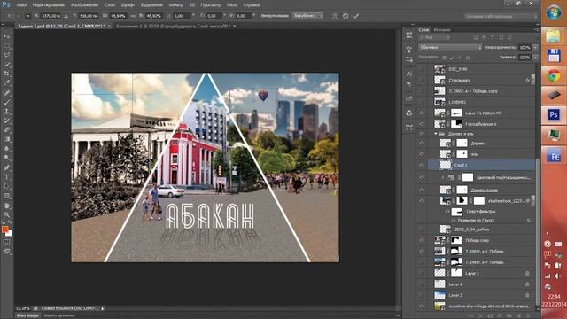Viewport: 567px width, 319px height.
Task: Click the Opacity value field
Action: [x=524, y=47]
